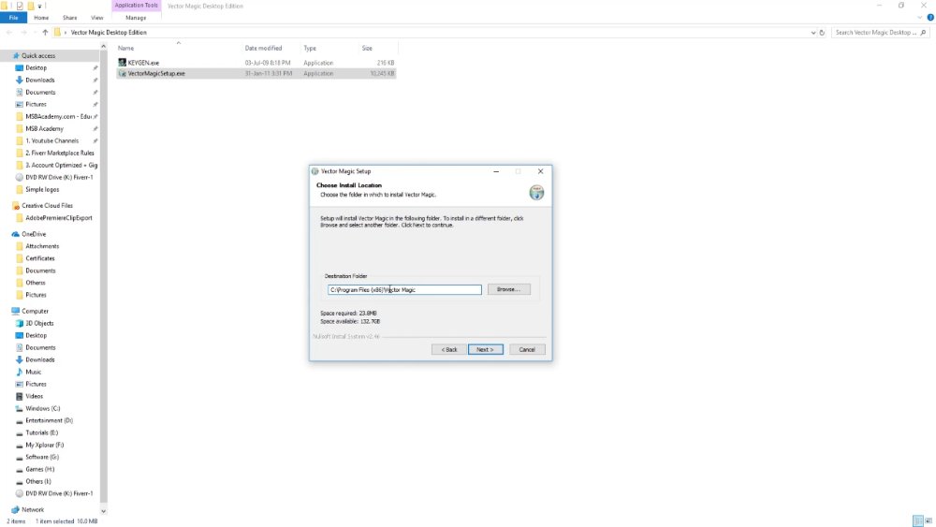Open address bar history dropdown
The image size is (936, 527).
[813, 33]
